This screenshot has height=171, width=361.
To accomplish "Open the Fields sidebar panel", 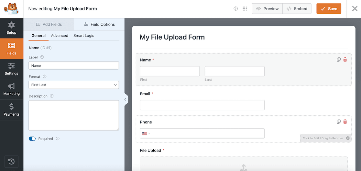I will click(12, 49).
